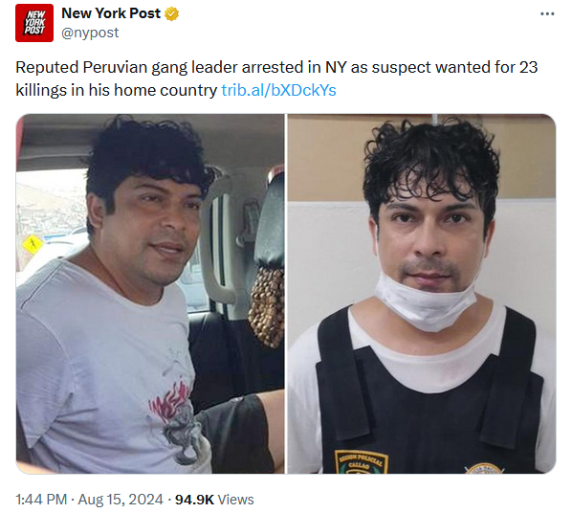The height and width of the screenshot is (513, 572).
Task: Open the left photo taken inside the car
Action: pos(150,294)
